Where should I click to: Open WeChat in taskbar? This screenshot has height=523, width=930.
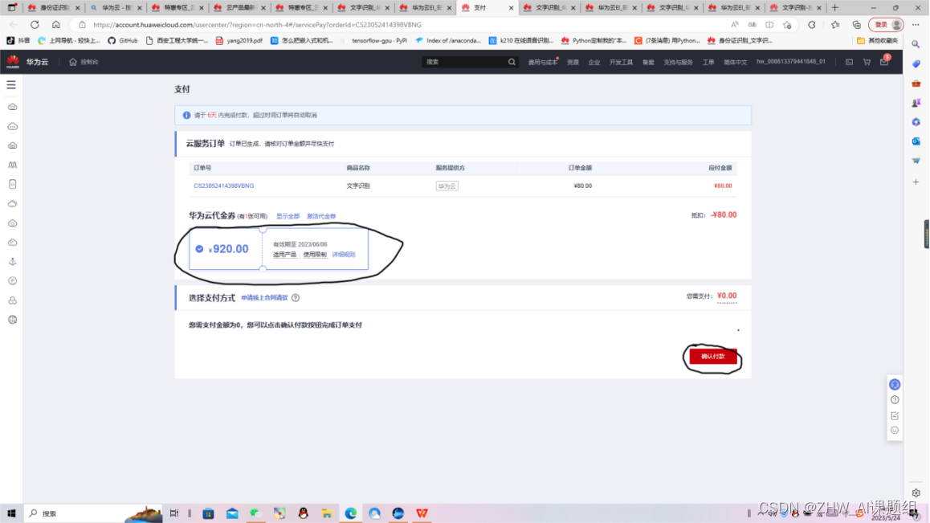pos(255,513)
